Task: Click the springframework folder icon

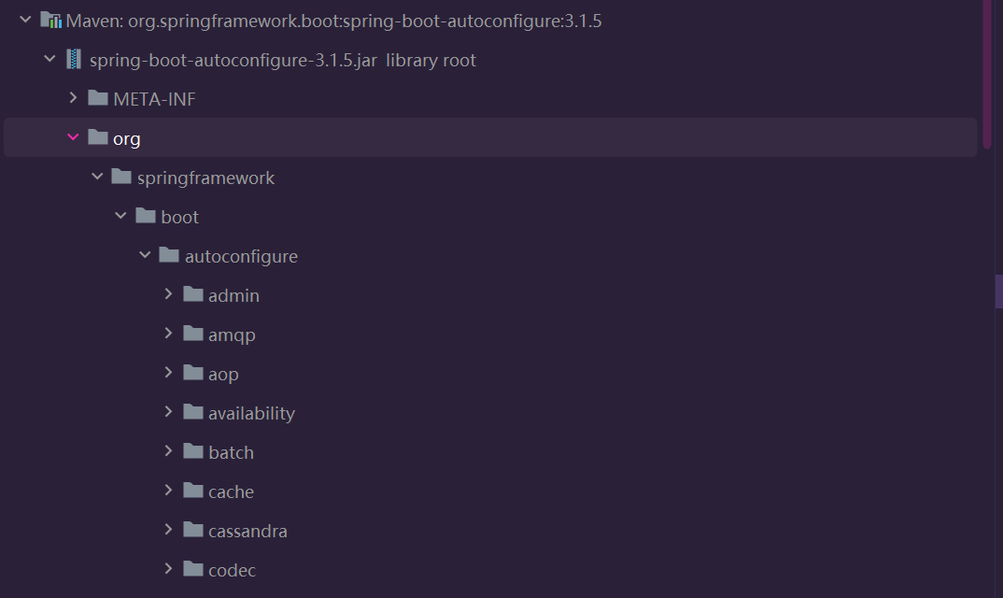Action: coord(121,176)
